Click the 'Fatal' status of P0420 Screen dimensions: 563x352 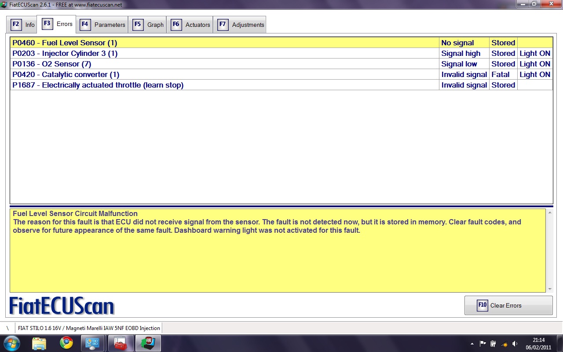[504, 74]
